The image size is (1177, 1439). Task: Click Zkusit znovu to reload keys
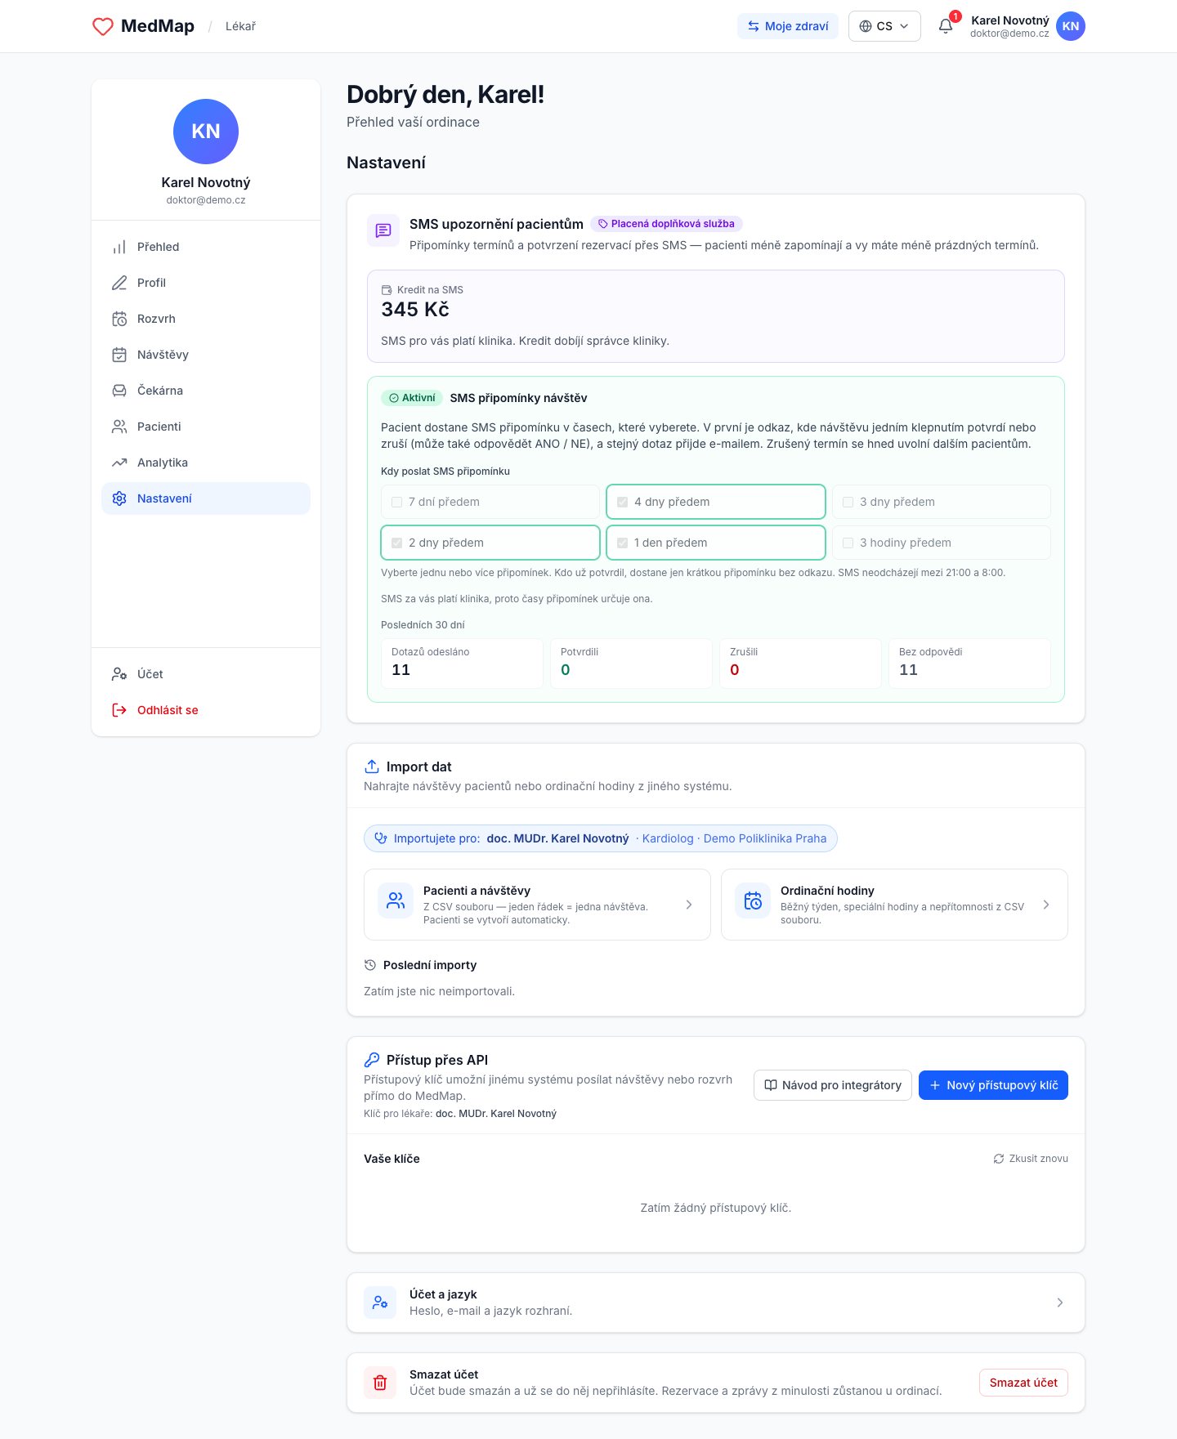click(1031, 1159)
